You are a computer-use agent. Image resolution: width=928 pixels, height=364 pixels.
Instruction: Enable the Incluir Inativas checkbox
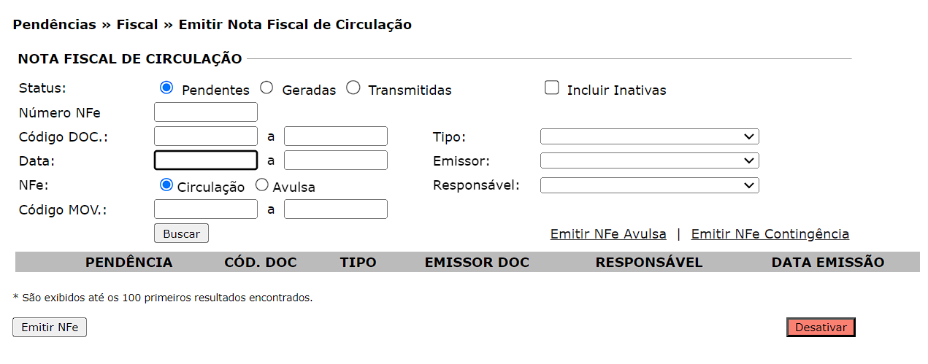tap(552, 88)
